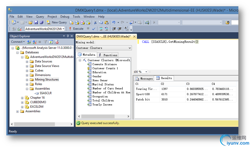Click Object Explorer disconnect server icon
Viewport: 251px width, 148px height.
pyautogui.click(x=34, y=42)
